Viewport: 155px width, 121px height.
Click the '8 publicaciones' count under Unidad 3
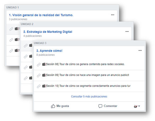[46, 55]
